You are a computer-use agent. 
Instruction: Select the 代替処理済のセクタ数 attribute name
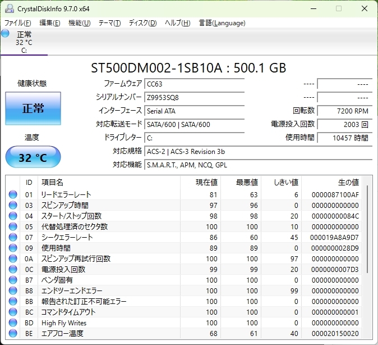click(74, 226)
